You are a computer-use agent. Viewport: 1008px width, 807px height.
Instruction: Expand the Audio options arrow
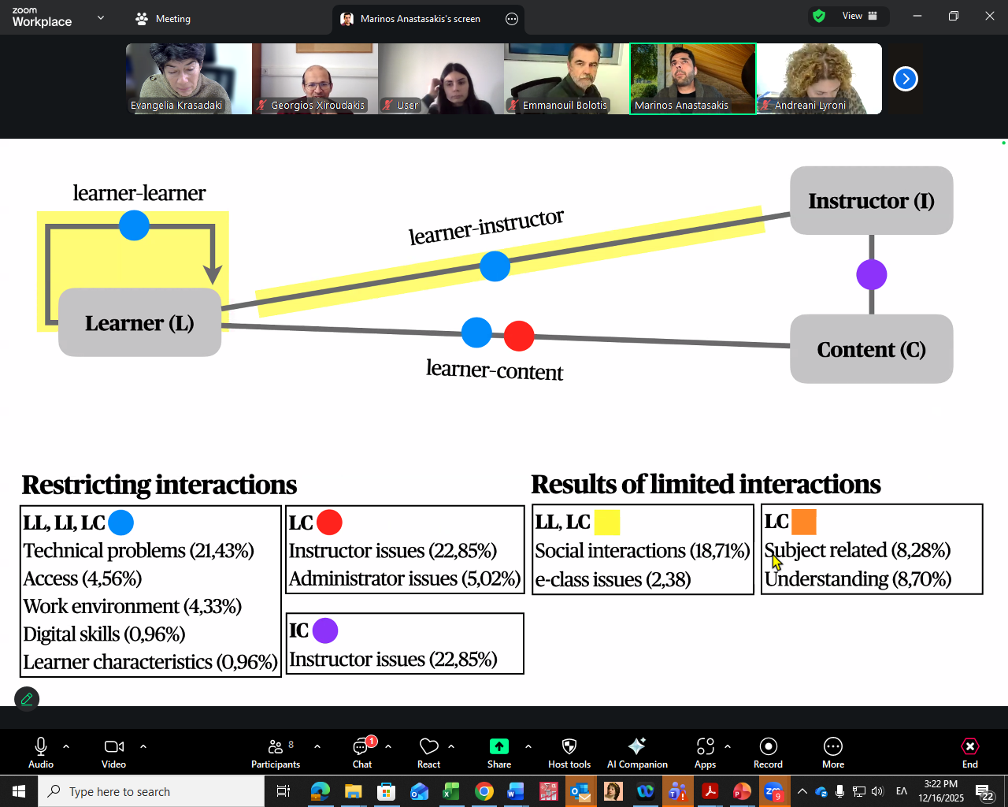pyautogui.click(x=66, y=746)
